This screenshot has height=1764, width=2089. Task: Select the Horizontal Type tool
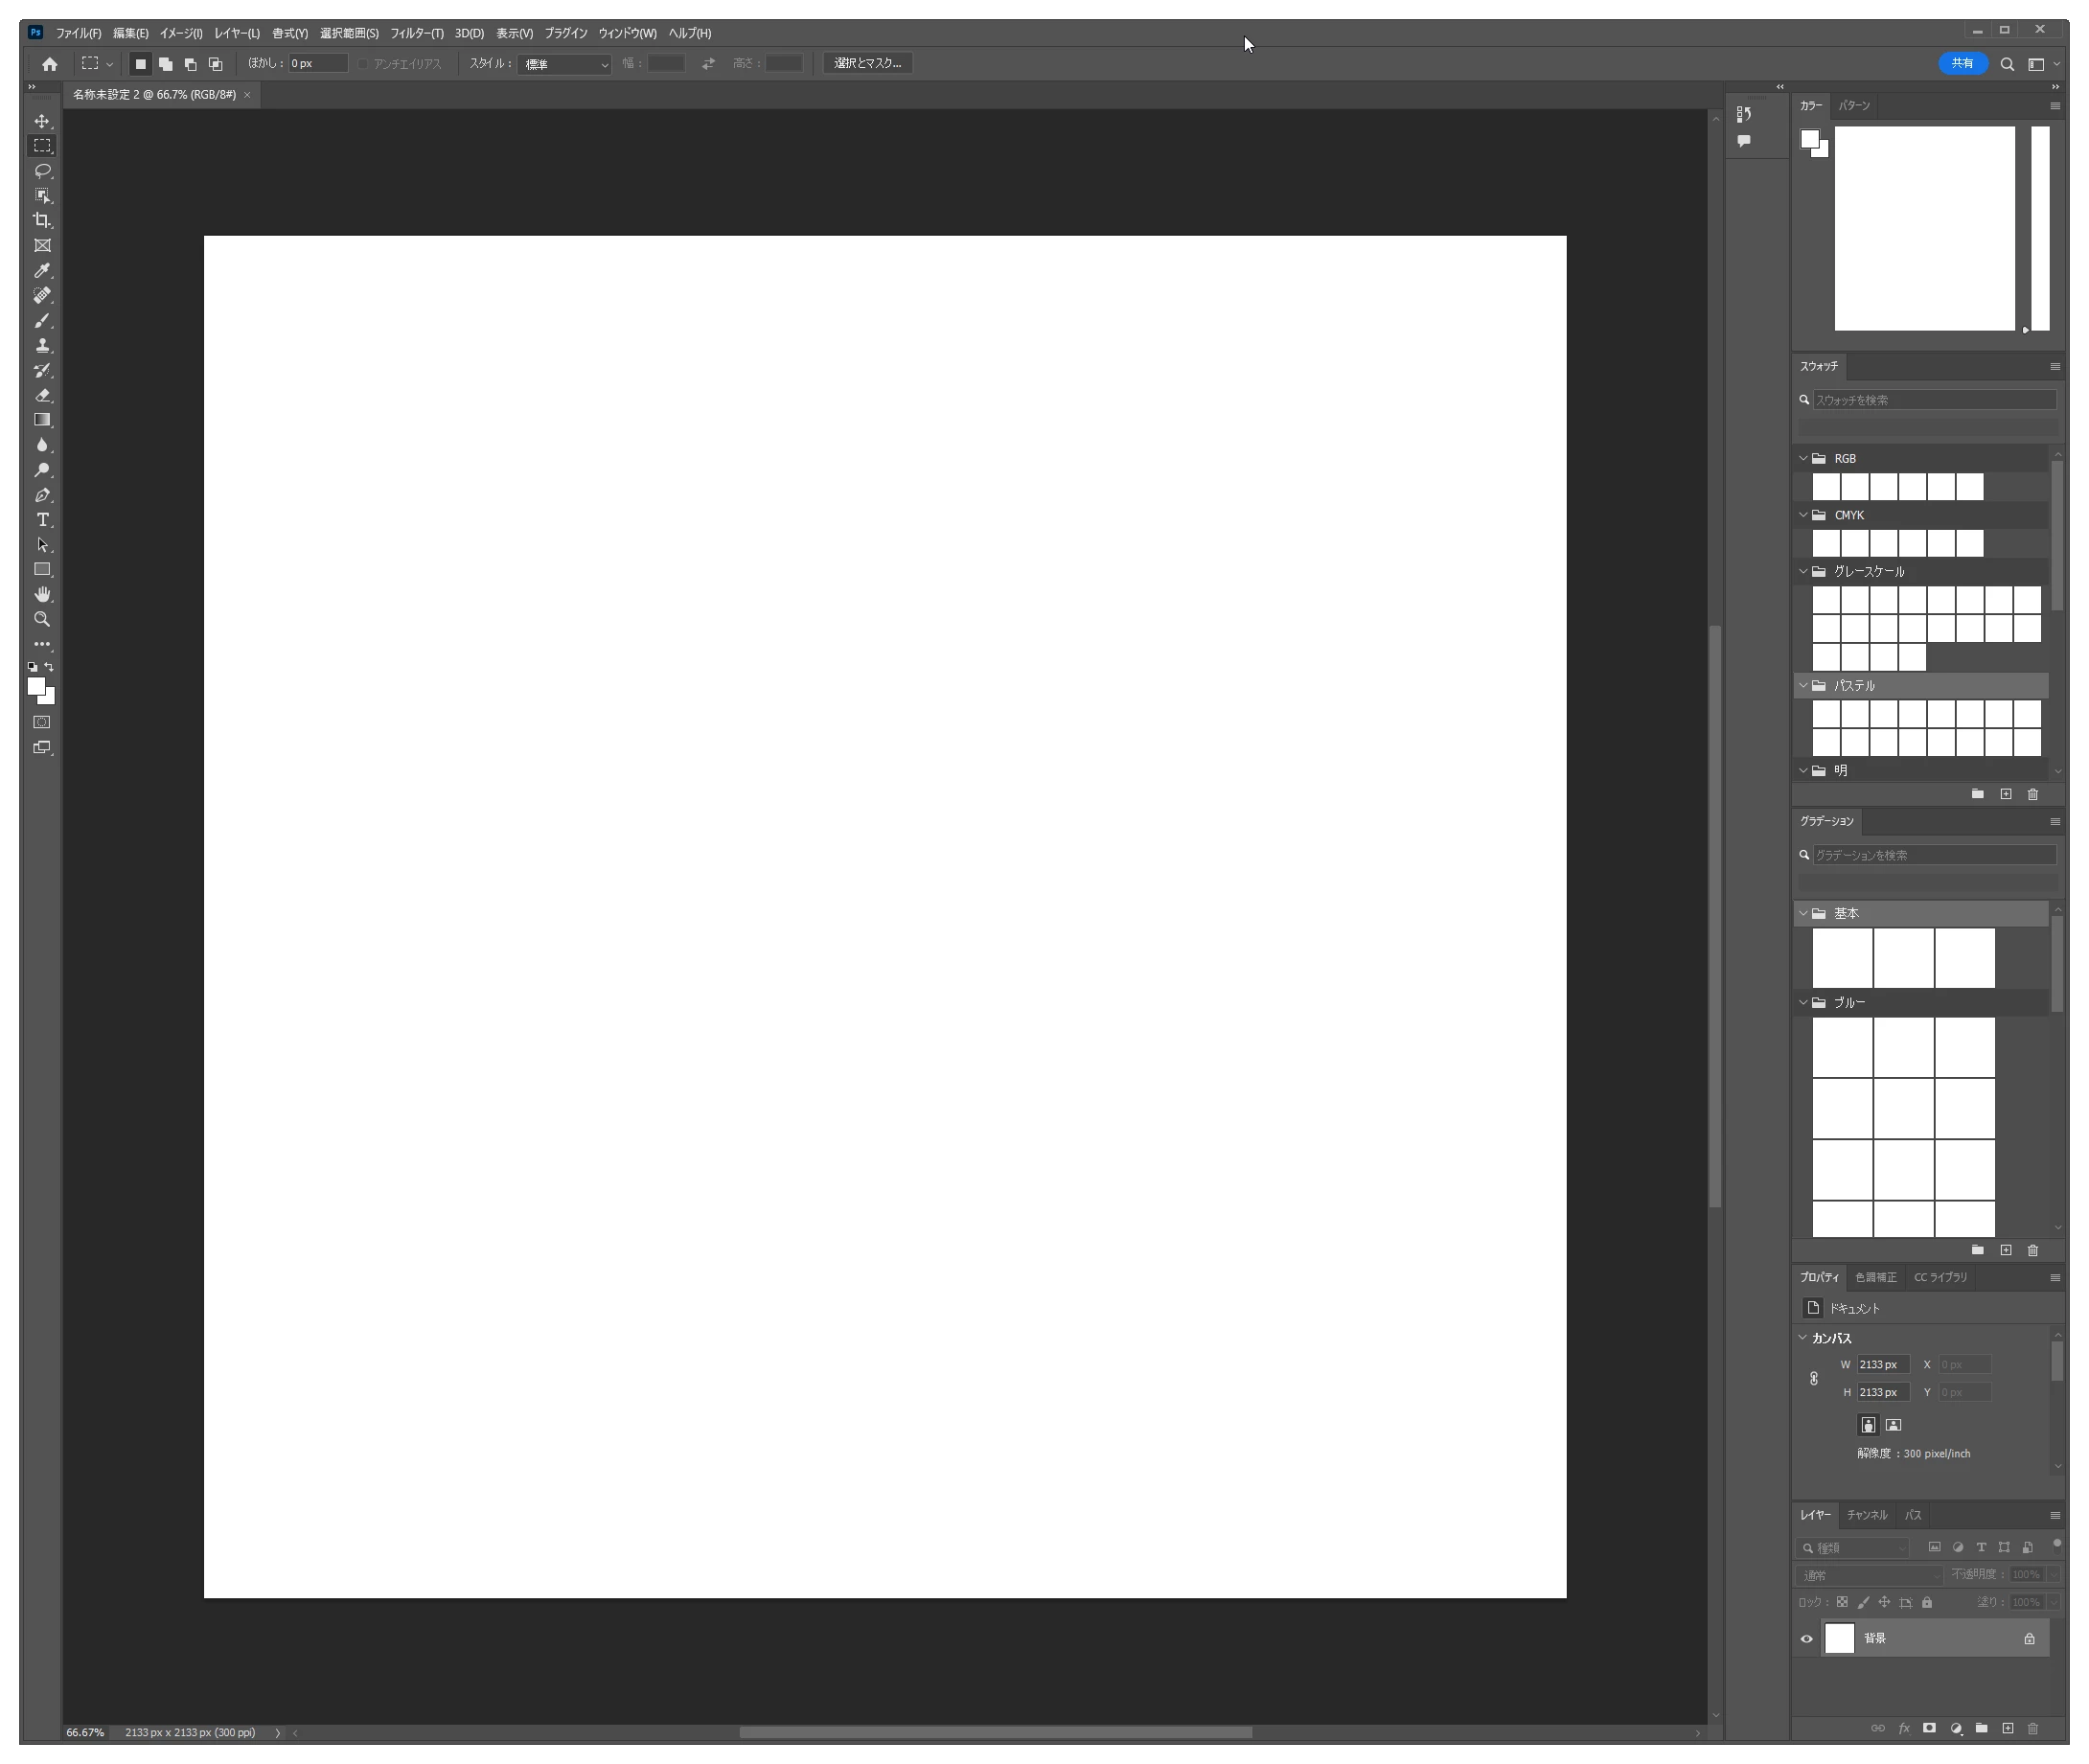point(42,520)
